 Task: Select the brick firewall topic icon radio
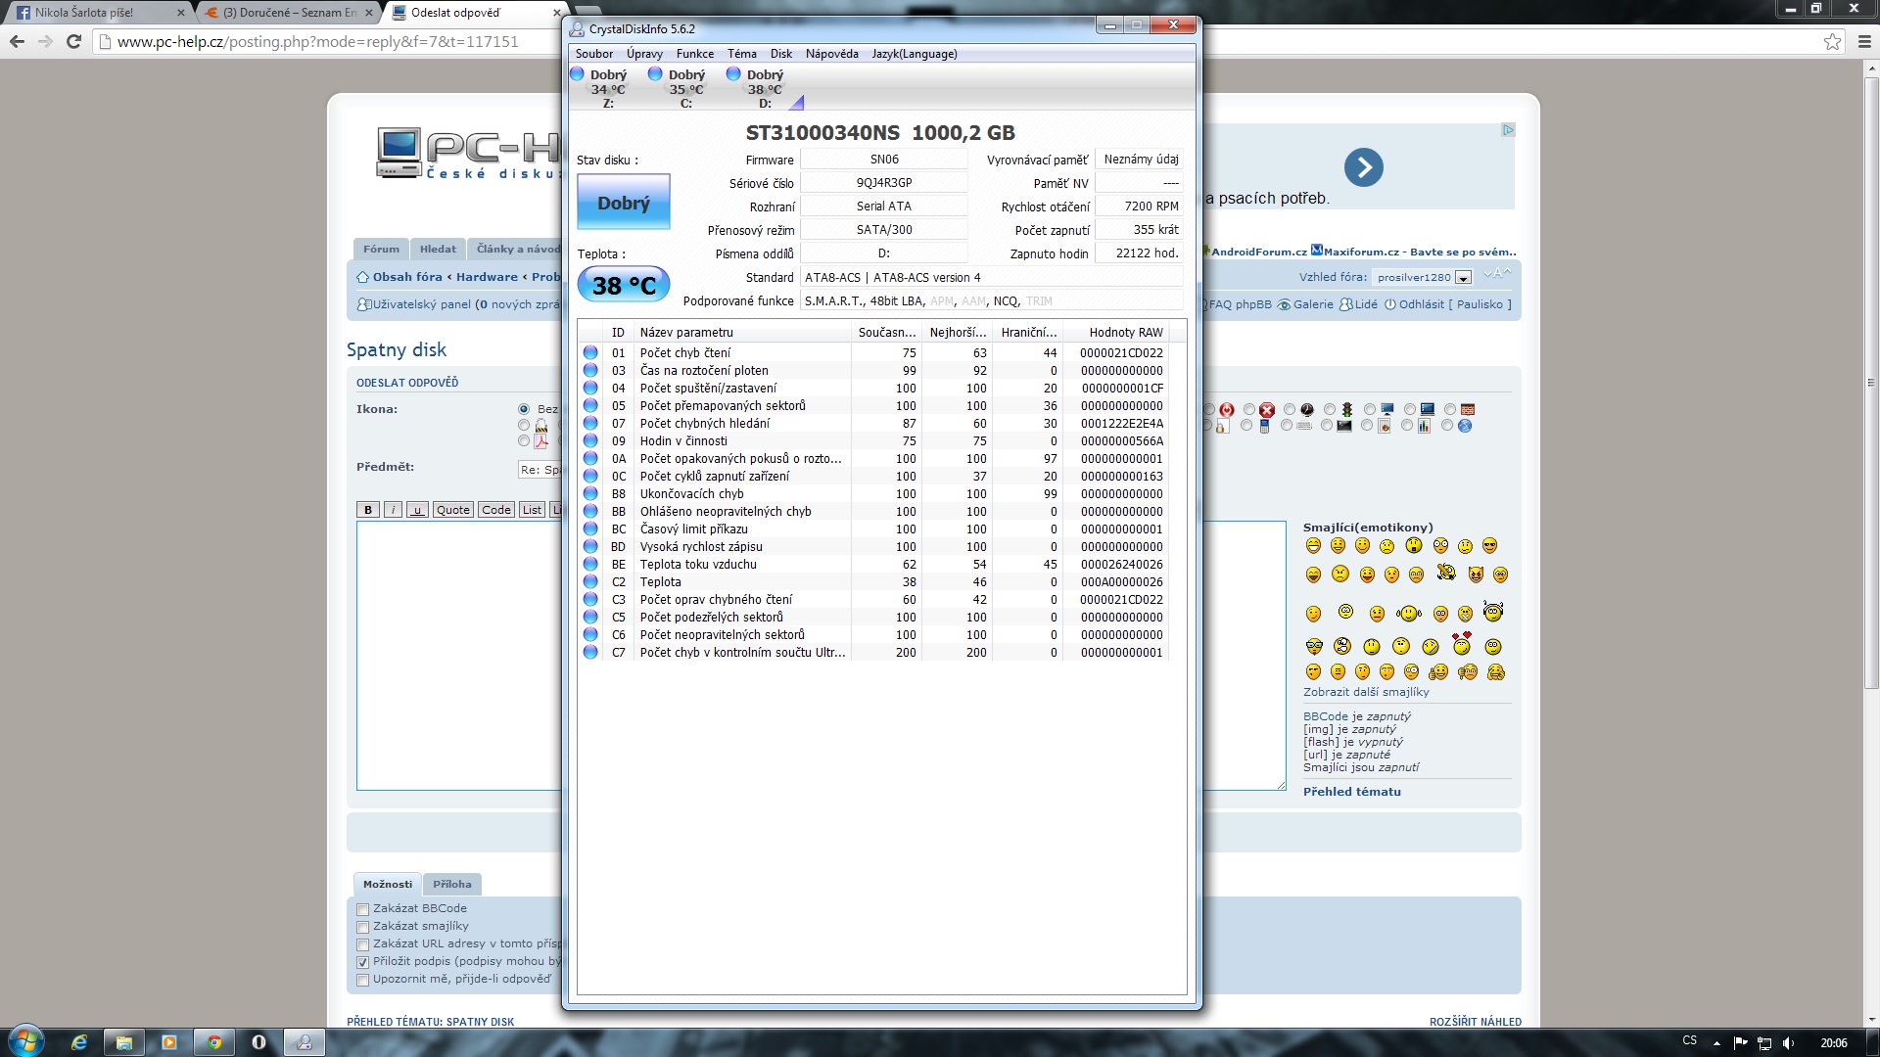pos(1450,409)
